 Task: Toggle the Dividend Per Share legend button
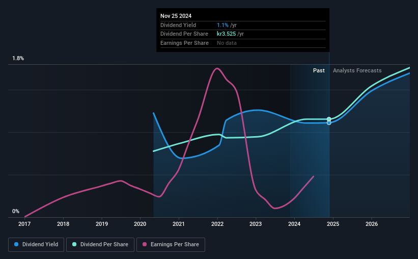100,245
